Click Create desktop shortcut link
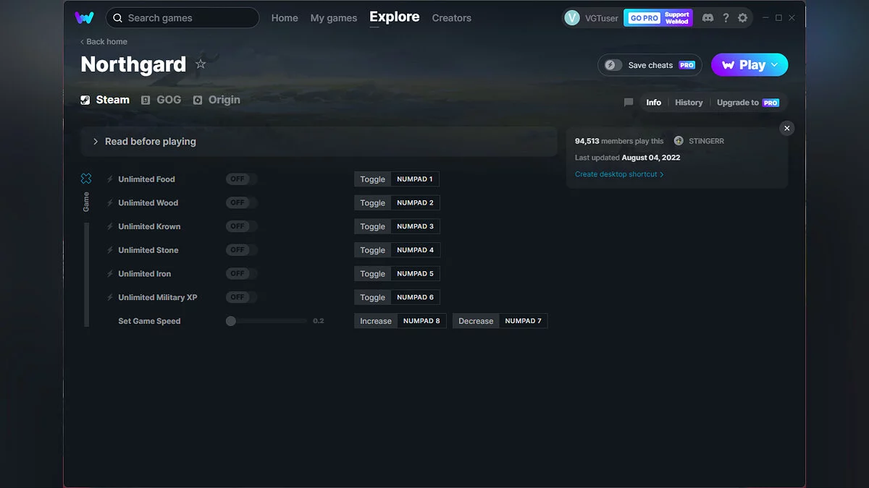Image resolution: width=869 pixels, height=488 pixels. pyautogui.click(x=618, y=174)
